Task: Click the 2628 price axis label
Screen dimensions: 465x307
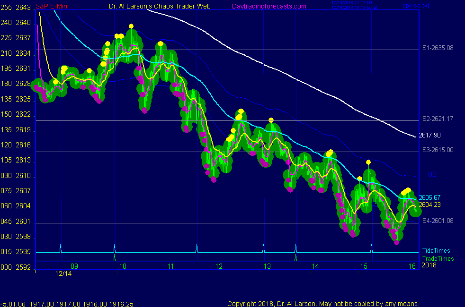Action: click(x=23, y=84)
